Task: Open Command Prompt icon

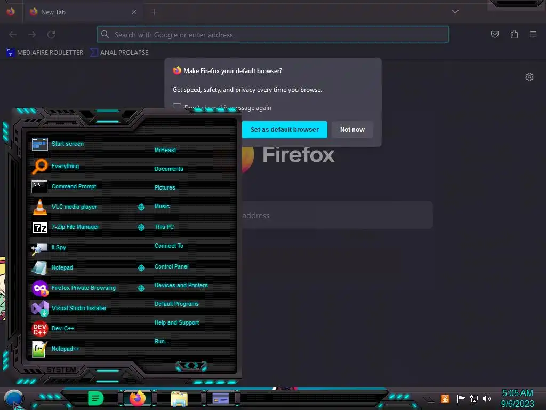Action: (x=39, y=186)
